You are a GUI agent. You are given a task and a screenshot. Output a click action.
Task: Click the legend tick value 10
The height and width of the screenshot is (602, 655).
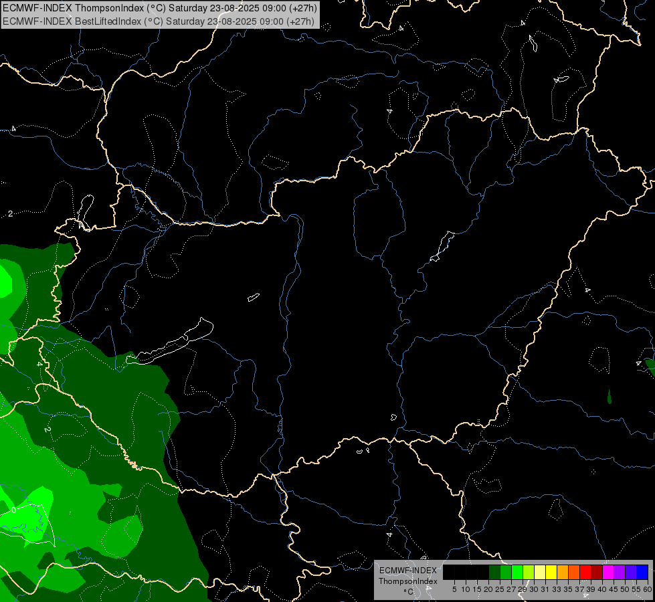pos(466,589)
